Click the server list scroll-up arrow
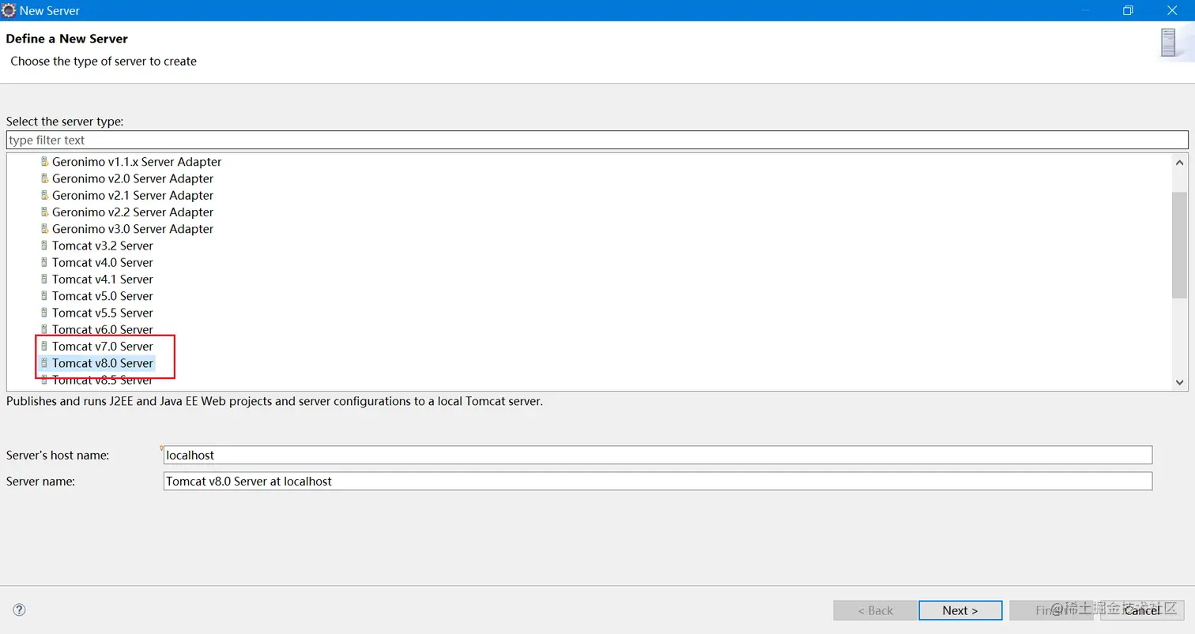This screenshot has width=1195, height=634. [x=1179, y=162]
